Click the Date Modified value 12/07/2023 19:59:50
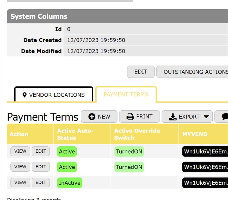Viewport: 228px width, 200px height. [96, 51]
